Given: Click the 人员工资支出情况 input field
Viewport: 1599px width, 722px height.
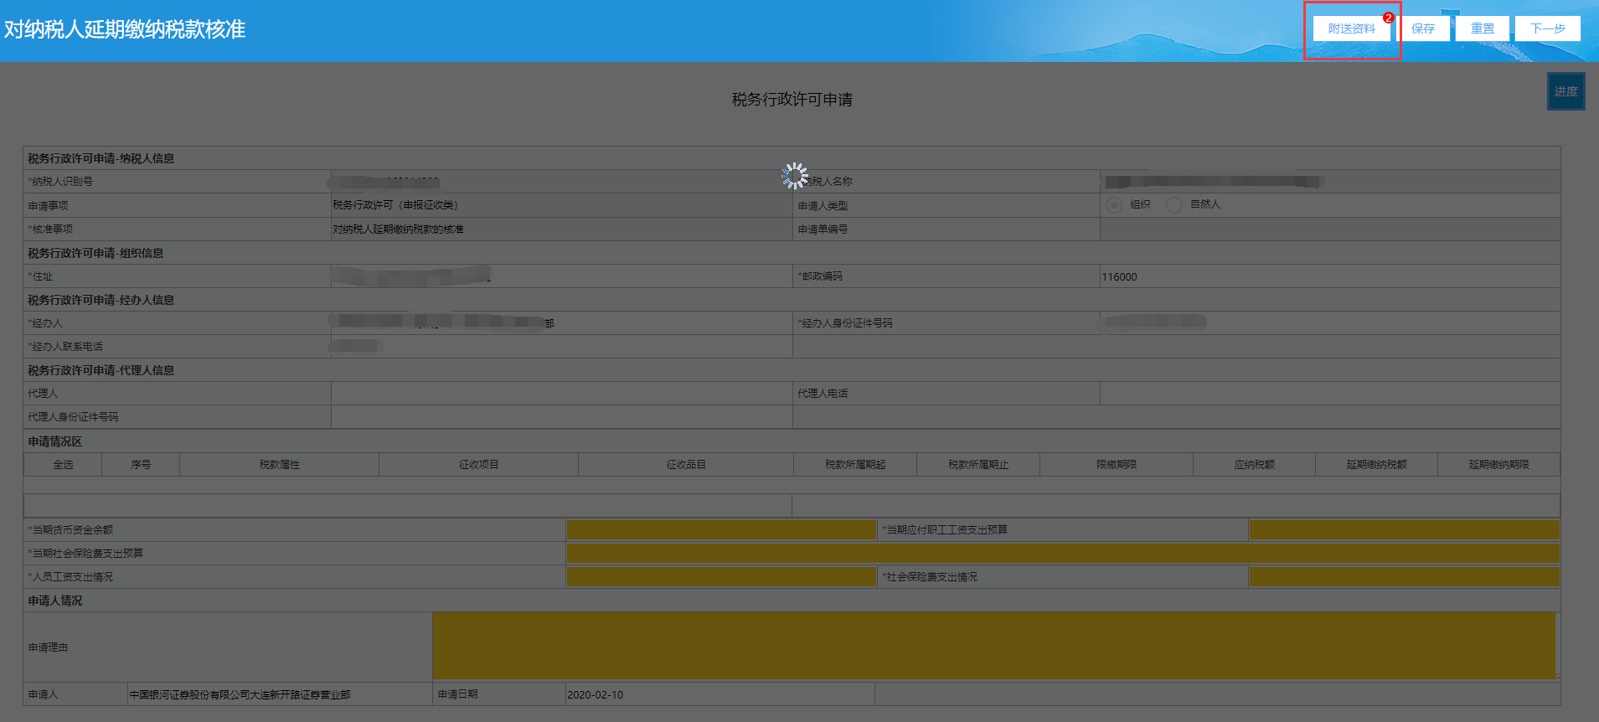Looking at the screenshot, I should point(721,577).
